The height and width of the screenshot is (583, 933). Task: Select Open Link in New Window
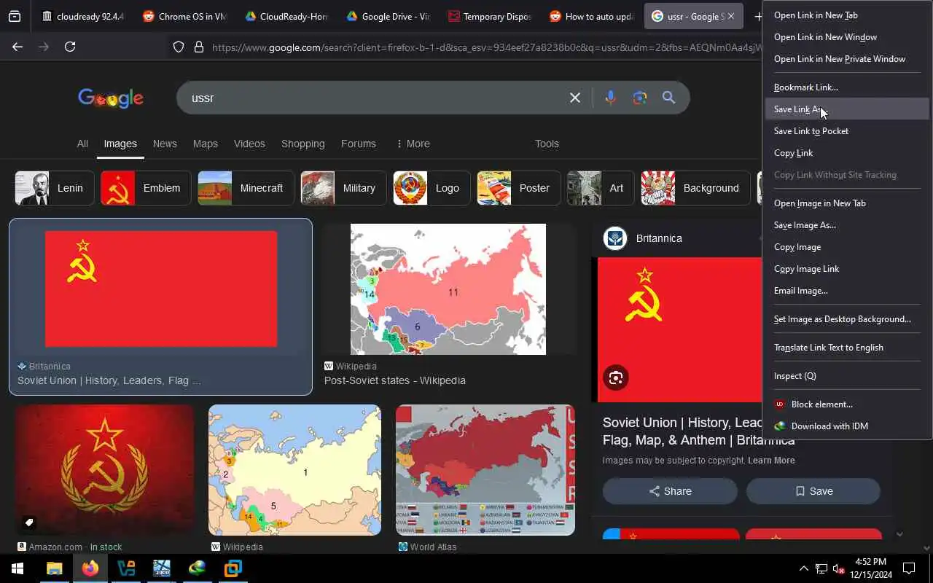[x=847, y=37]
